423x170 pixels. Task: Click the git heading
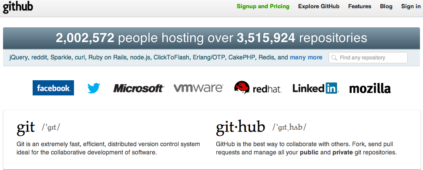click(26, 127)
